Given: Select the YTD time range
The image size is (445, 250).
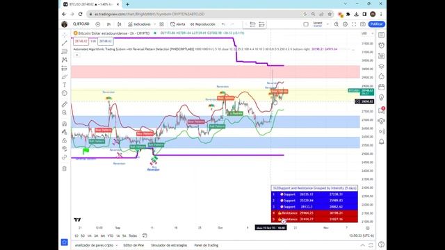Looking at the screenshot, I should tap(111, 236).
